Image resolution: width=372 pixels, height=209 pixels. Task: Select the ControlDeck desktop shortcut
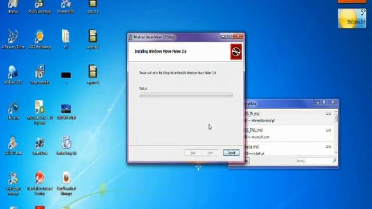point(40,146)
